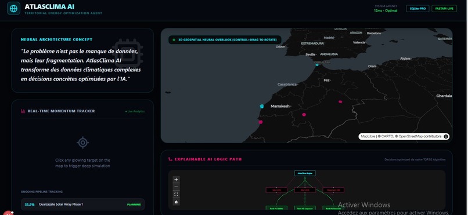Image resolution: width=468 pixels, height=215 pixels.
Task: Open the map attribution info icon
Action: tap(446, 136)
